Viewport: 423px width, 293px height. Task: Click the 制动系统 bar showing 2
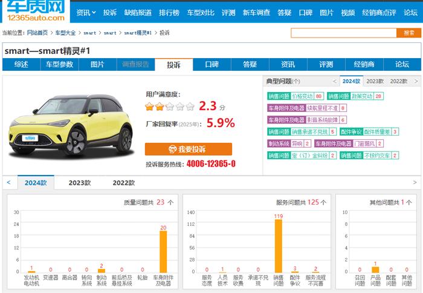(x=102, y=271)
